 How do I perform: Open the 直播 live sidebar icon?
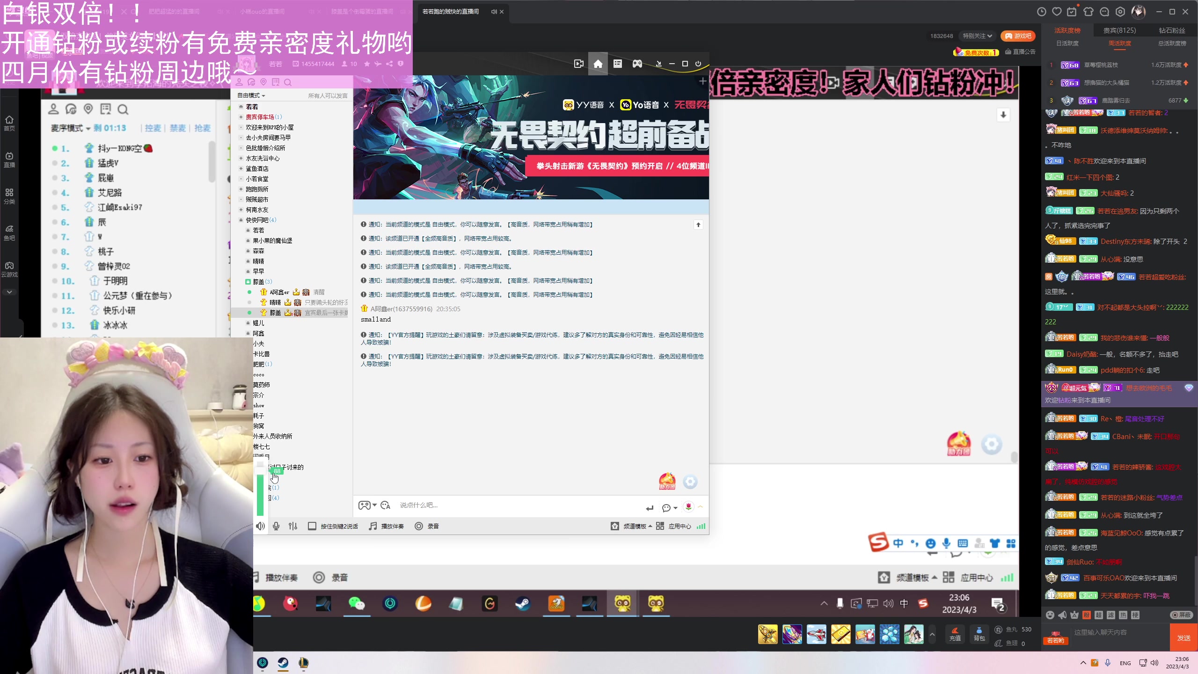(9, 160)
